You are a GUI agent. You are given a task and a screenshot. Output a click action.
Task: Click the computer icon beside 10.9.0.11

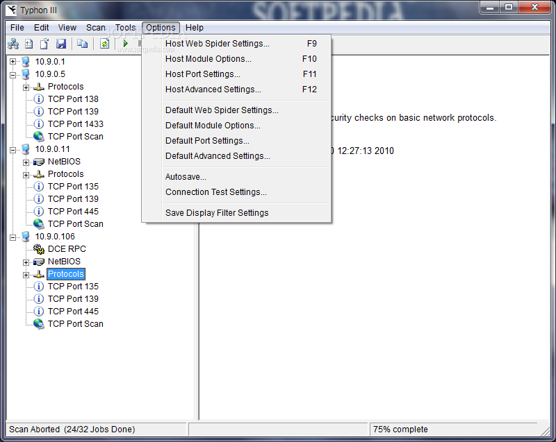point(26,149)
